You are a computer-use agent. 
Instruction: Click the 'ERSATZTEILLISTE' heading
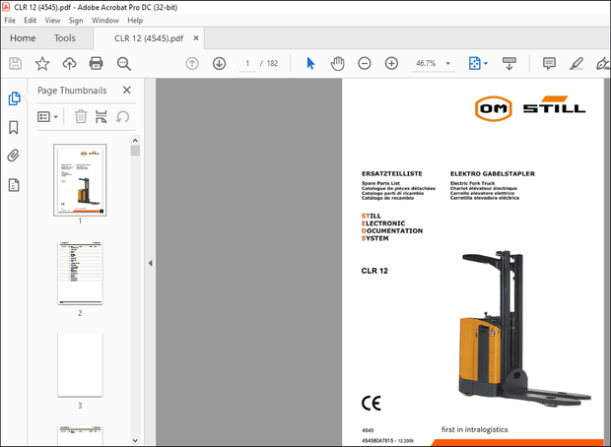pyautogui.click(x=392, y=173)
